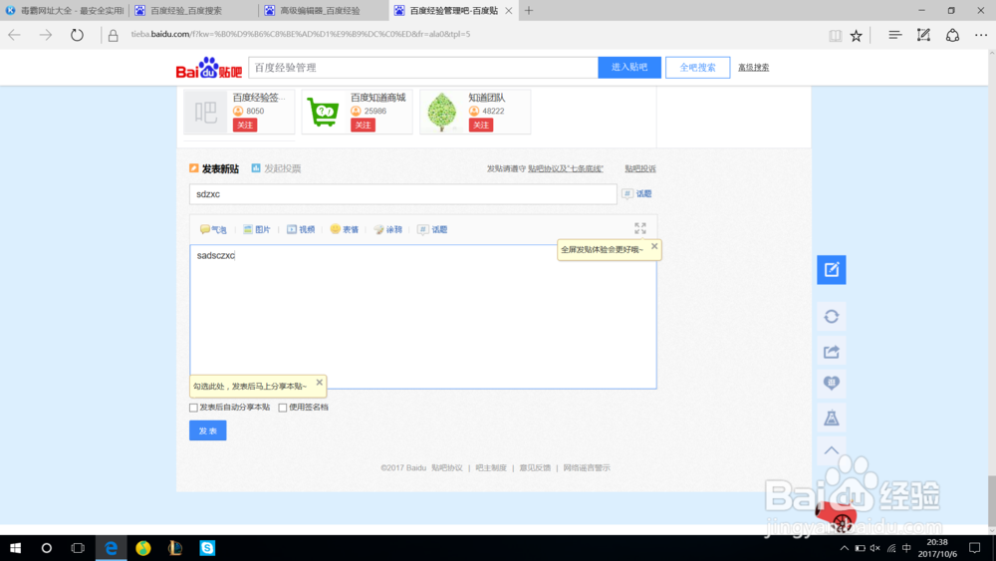
Task: Open 贴吧投诉 link
Action: (640, 169)
